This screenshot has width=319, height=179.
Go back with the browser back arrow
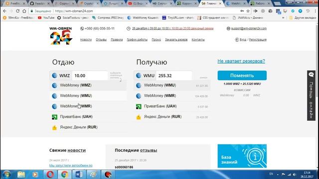[x=4, y=11]
